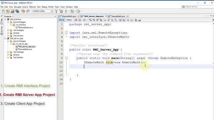Close the Projects panel tab

[13, 16]
